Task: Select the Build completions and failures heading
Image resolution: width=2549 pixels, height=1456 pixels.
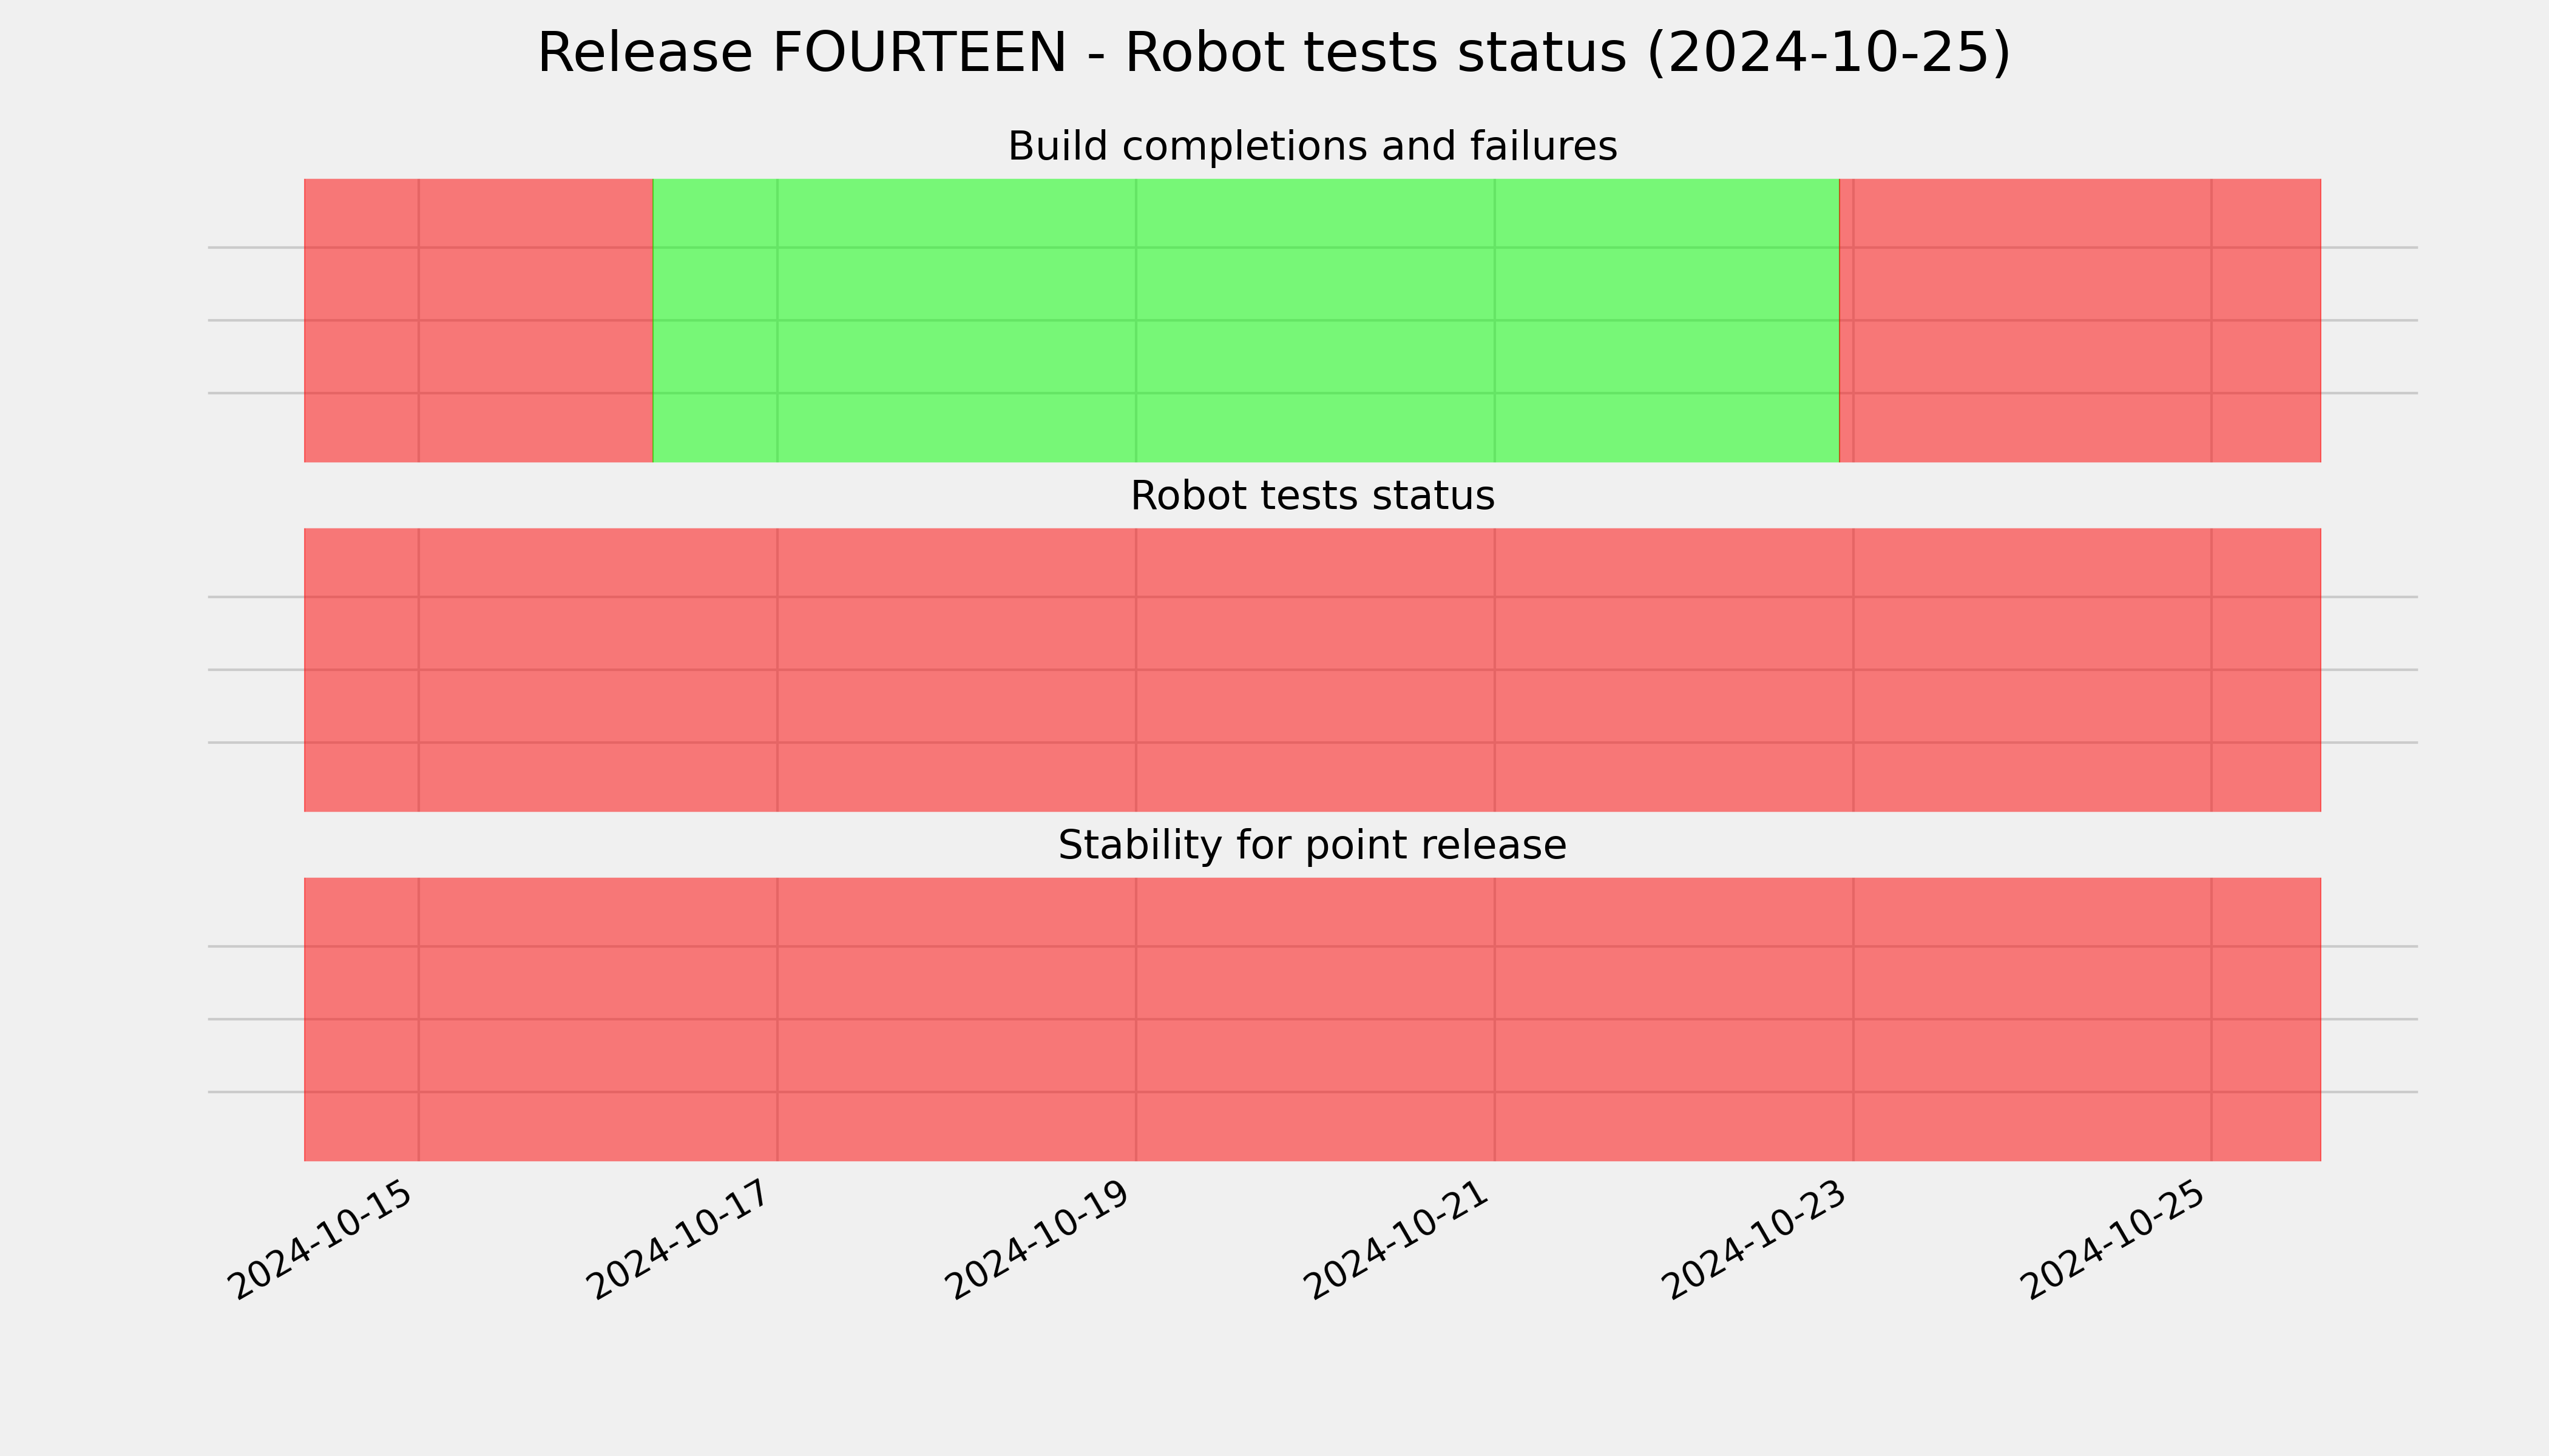Action: tap(1312, 146)
